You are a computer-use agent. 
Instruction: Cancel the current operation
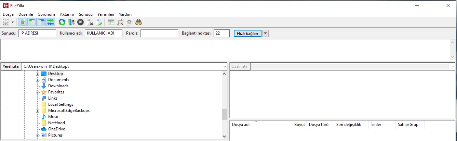pos(80,22)
